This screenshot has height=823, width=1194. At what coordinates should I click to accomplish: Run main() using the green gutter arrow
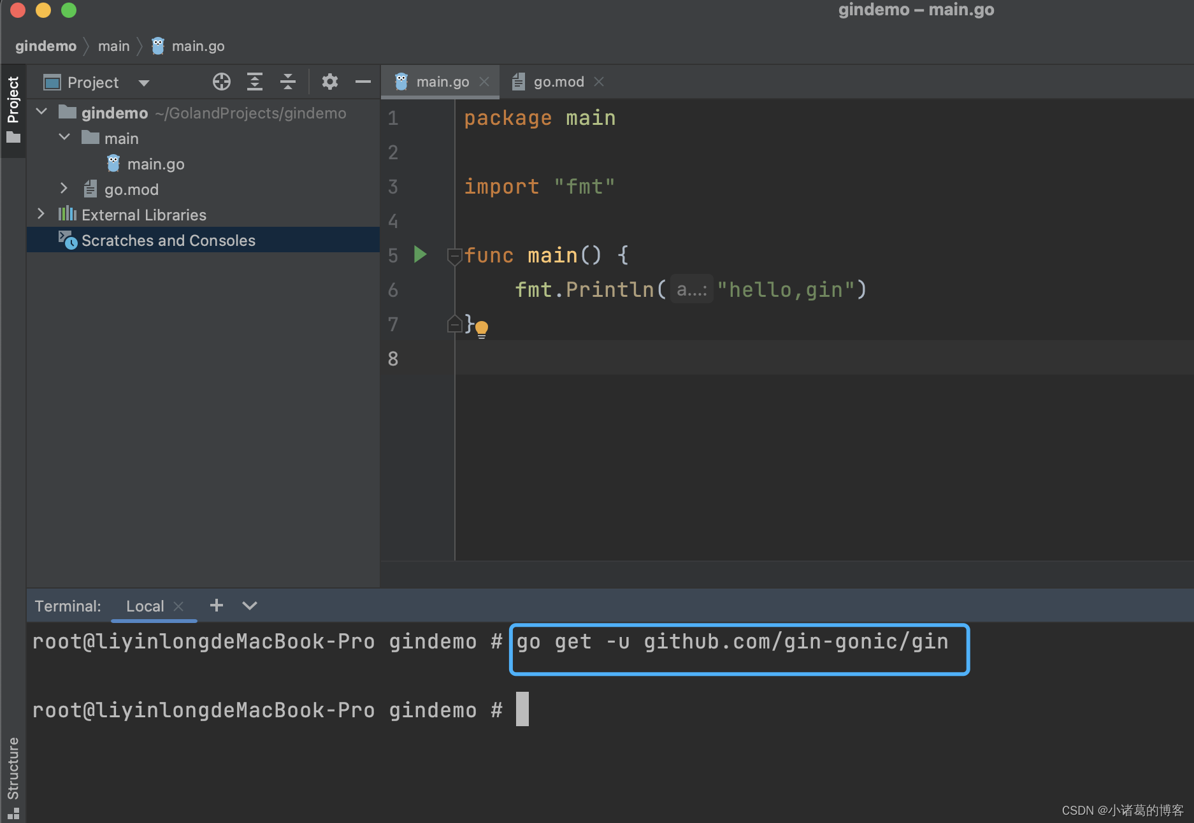[x=419, y=255]
